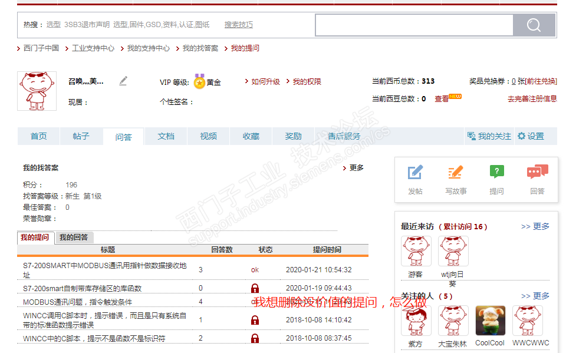566x353 pixels.
Task: Open question WINCC中的C脚本，提示不是函数
Action: coord(94,339)
